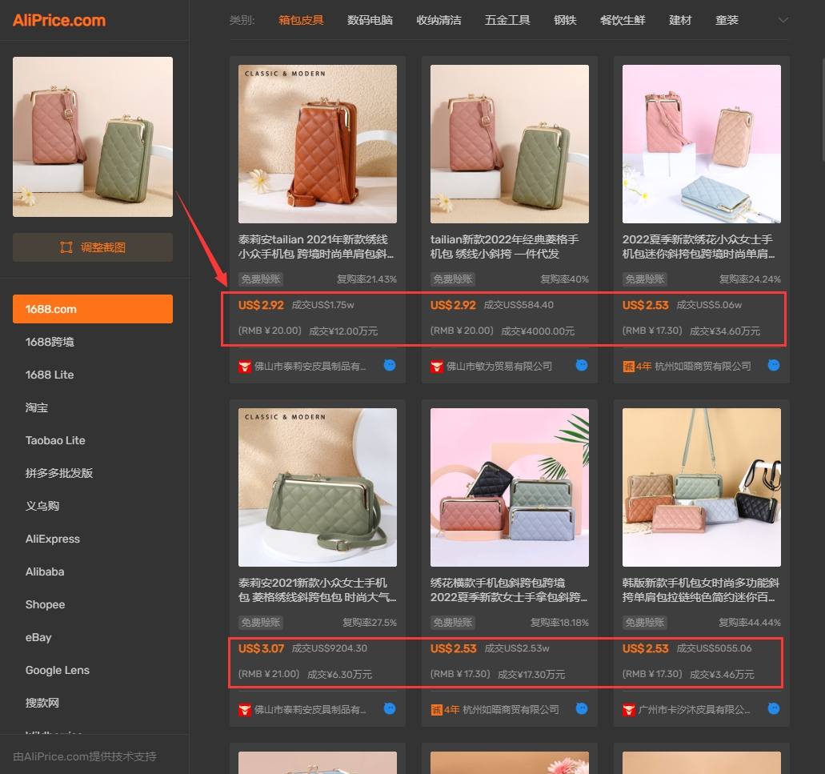Click the crop icon on 调整截图 button
The image size is (825, 774).
coord(66,247)
